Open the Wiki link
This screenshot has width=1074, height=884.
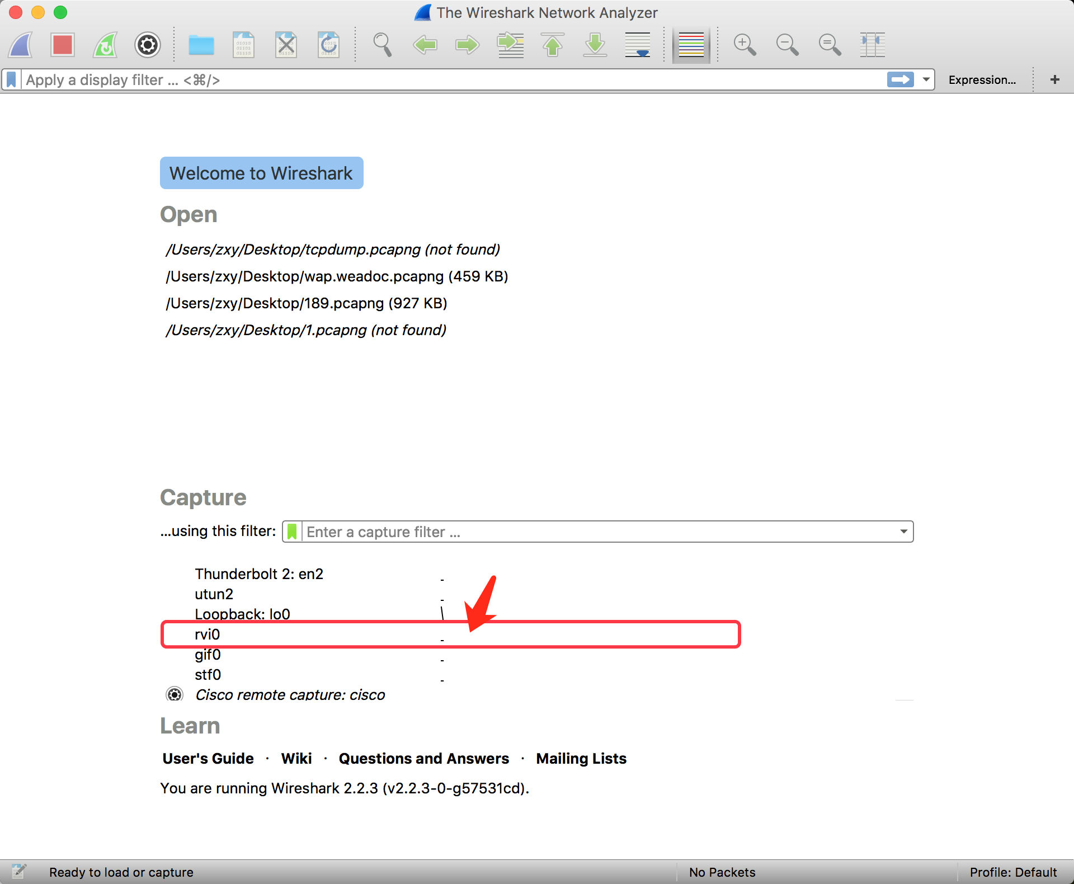point(296,759)
